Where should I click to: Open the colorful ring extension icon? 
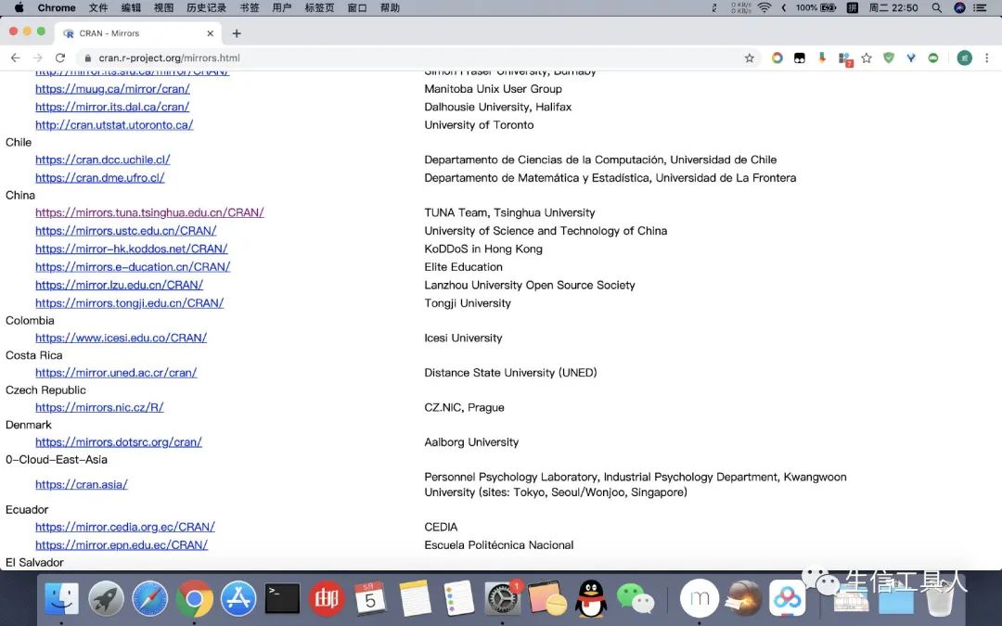777,58
